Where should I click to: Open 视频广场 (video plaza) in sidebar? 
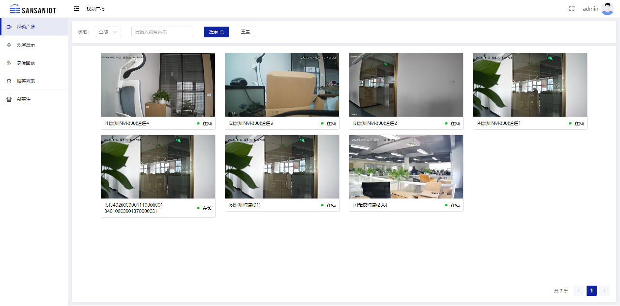(x=26, y=27)
